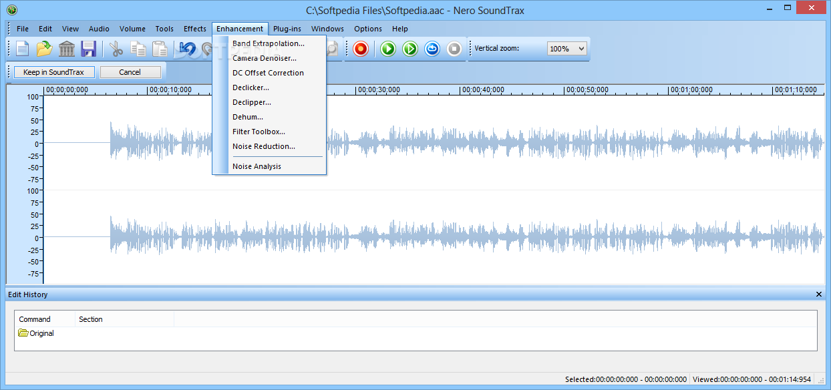Click the Section column header
This screenshot has height=390, width=831.
coord(124,319)
